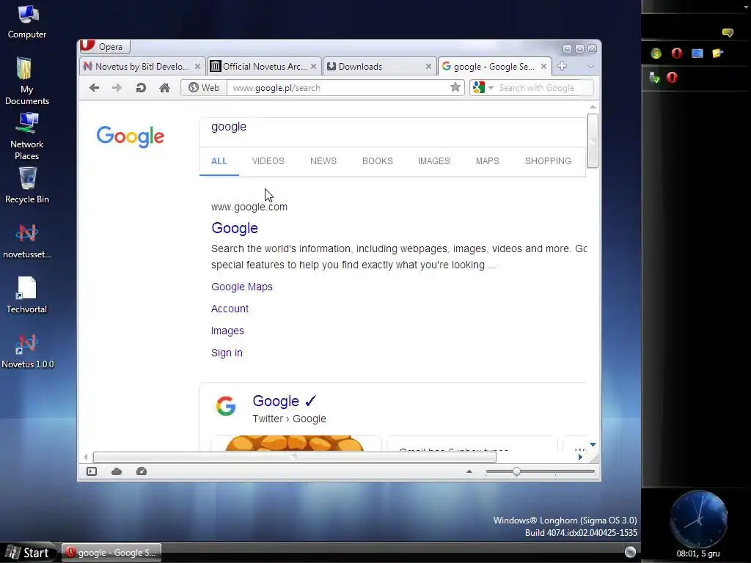This screenshot has height=563, width=751.
Task: Reload the page with refresh icon
Action: pos(141,88)
